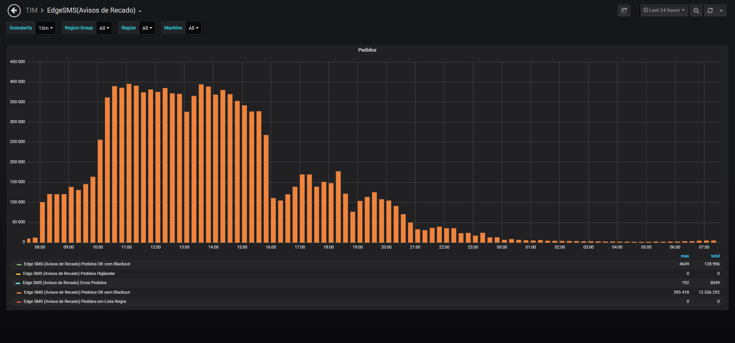Toggle Pedidos Higlander series in legend
Viewport: 735px width, 343px height.
click(x=69, y=274)
